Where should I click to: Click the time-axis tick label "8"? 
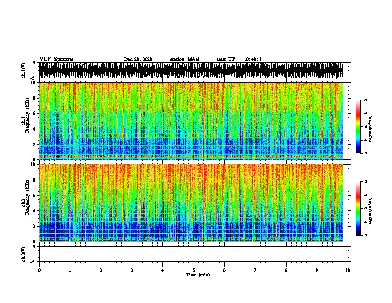286,270
